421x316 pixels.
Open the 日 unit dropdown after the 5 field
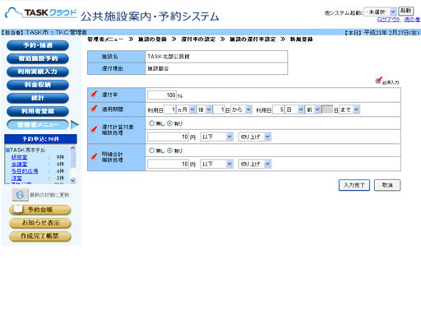(x=294, y=109)
